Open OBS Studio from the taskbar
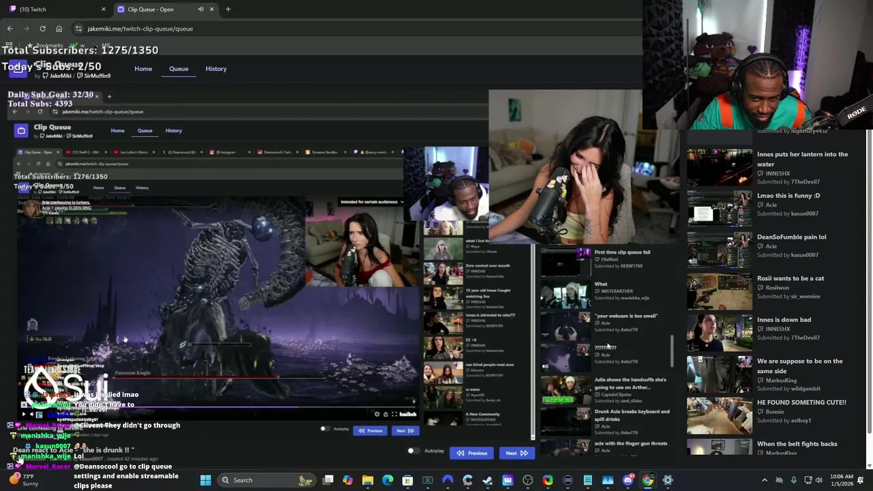873x491 pixels. point(528,480)
